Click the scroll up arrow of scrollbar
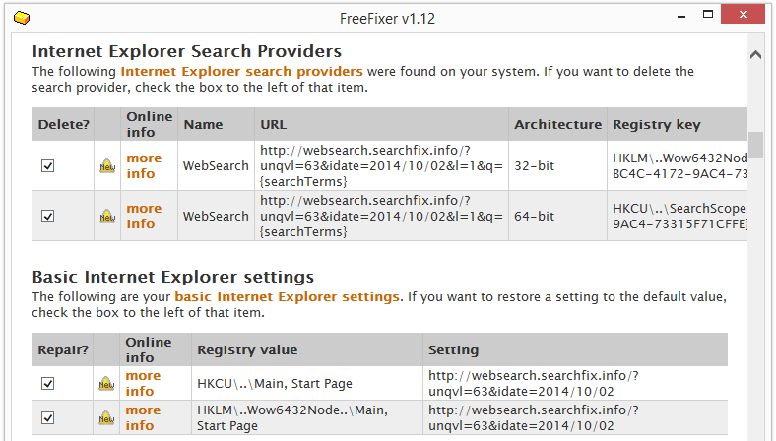Viewport: 776px width, 441px height. (x=755, y=54)
